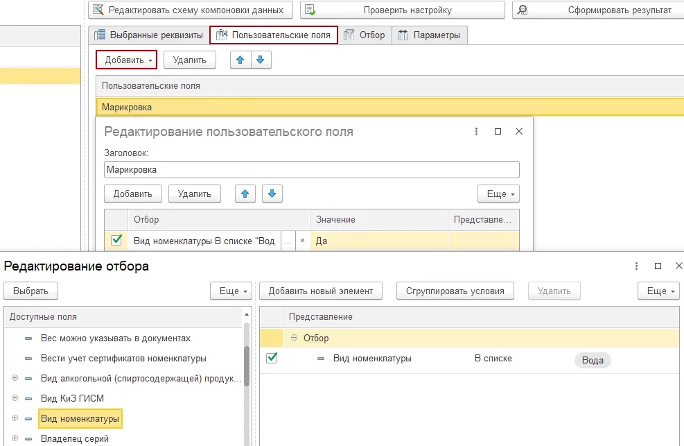
Task: Expand the Вид номенклатуры tree node
Action: pyautogui.click(x=15, y=418)
